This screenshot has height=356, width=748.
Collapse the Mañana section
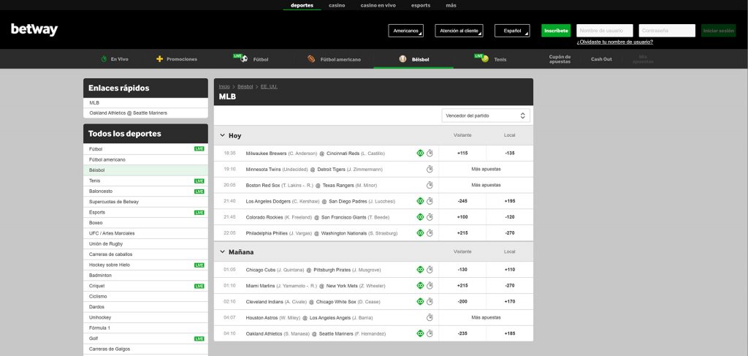click(222, 252)
